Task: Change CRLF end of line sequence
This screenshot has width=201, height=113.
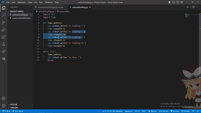Action: pyautogui.click(x=144, y=111)
